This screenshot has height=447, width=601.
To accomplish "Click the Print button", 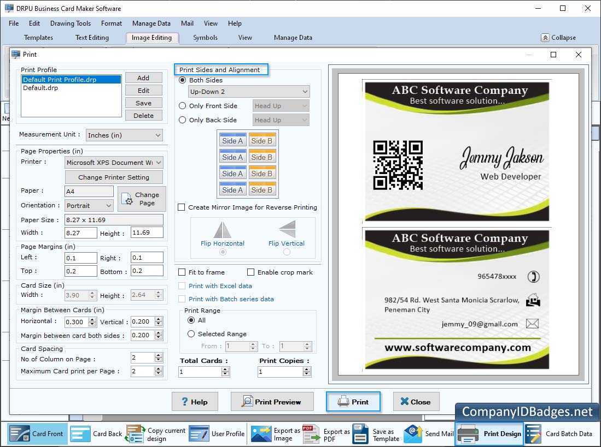I will pyautogui.click(x=353, y=402).
